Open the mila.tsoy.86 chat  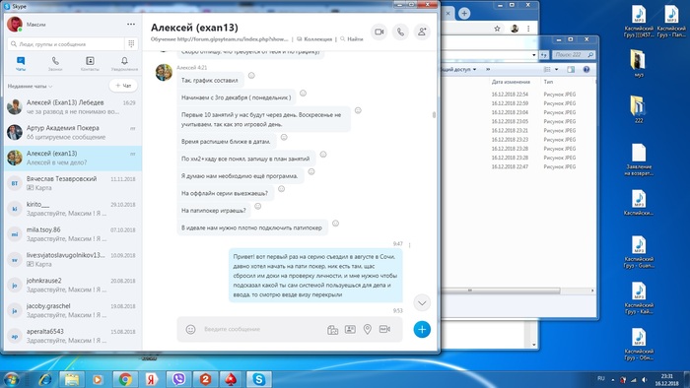[x=73, y=234]
